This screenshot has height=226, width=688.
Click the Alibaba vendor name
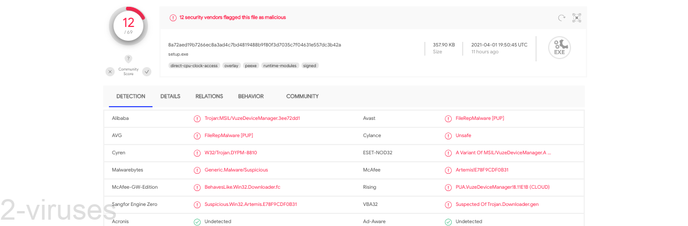coord(120,119)
